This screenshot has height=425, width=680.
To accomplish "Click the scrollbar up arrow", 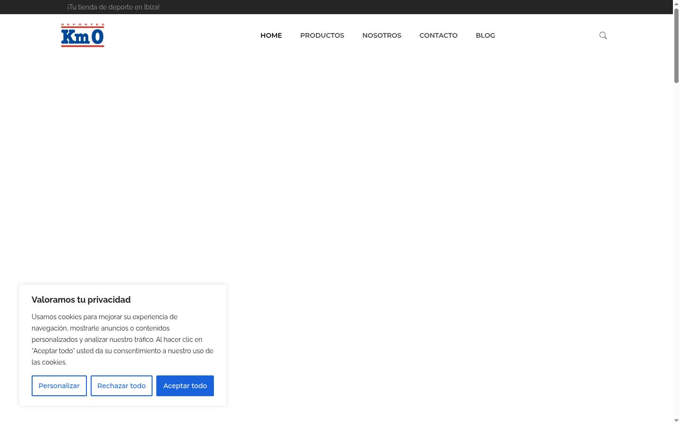I will pyautogui.click(x=676, y=4).
